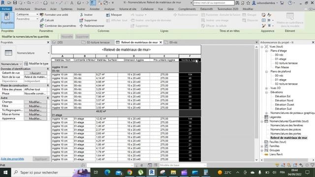Open the Revit application menu logo

coord(3,3)
